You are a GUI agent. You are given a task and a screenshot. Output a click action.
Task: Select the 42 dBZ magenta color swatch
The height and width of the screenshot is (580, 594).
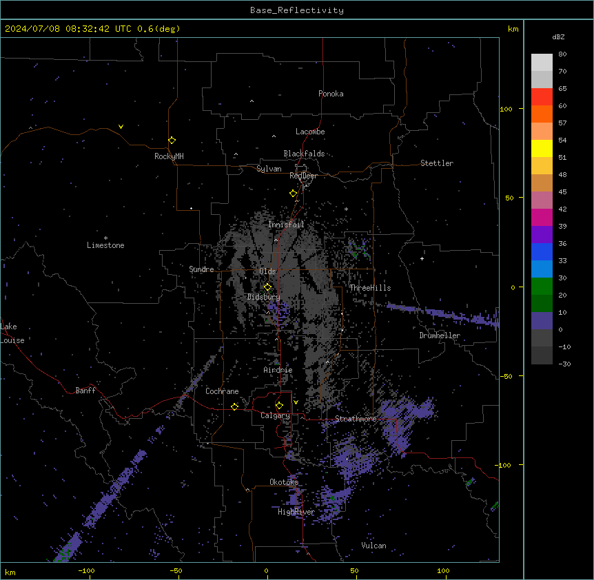(x=542, y=217)
